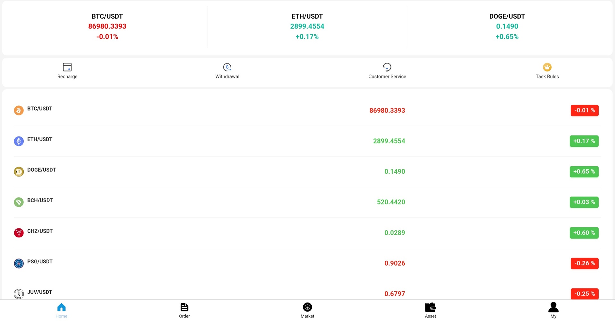Select the Dogecoin coin icon

pyautogui.click(x=19, y=172)
